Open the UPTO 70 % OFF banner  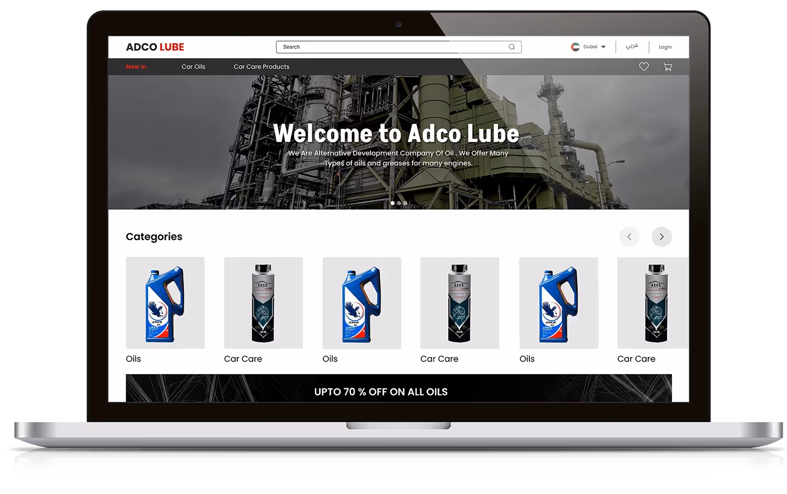[398, 388]
